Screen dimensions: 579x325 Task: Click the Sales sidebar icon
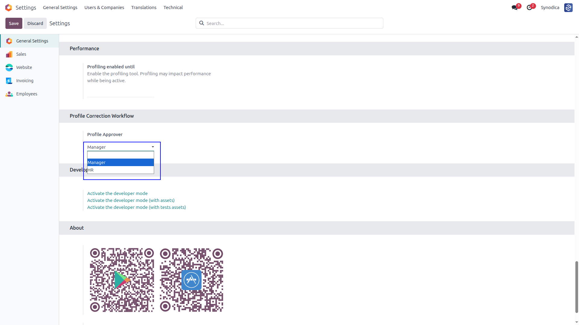click(9, 54)
